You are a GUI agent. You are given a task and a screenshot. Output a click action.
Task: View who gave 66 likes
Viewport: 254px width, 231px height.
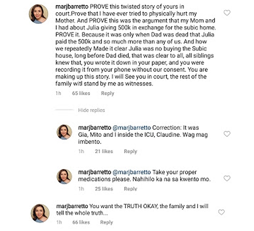click(x=81, y=222)
